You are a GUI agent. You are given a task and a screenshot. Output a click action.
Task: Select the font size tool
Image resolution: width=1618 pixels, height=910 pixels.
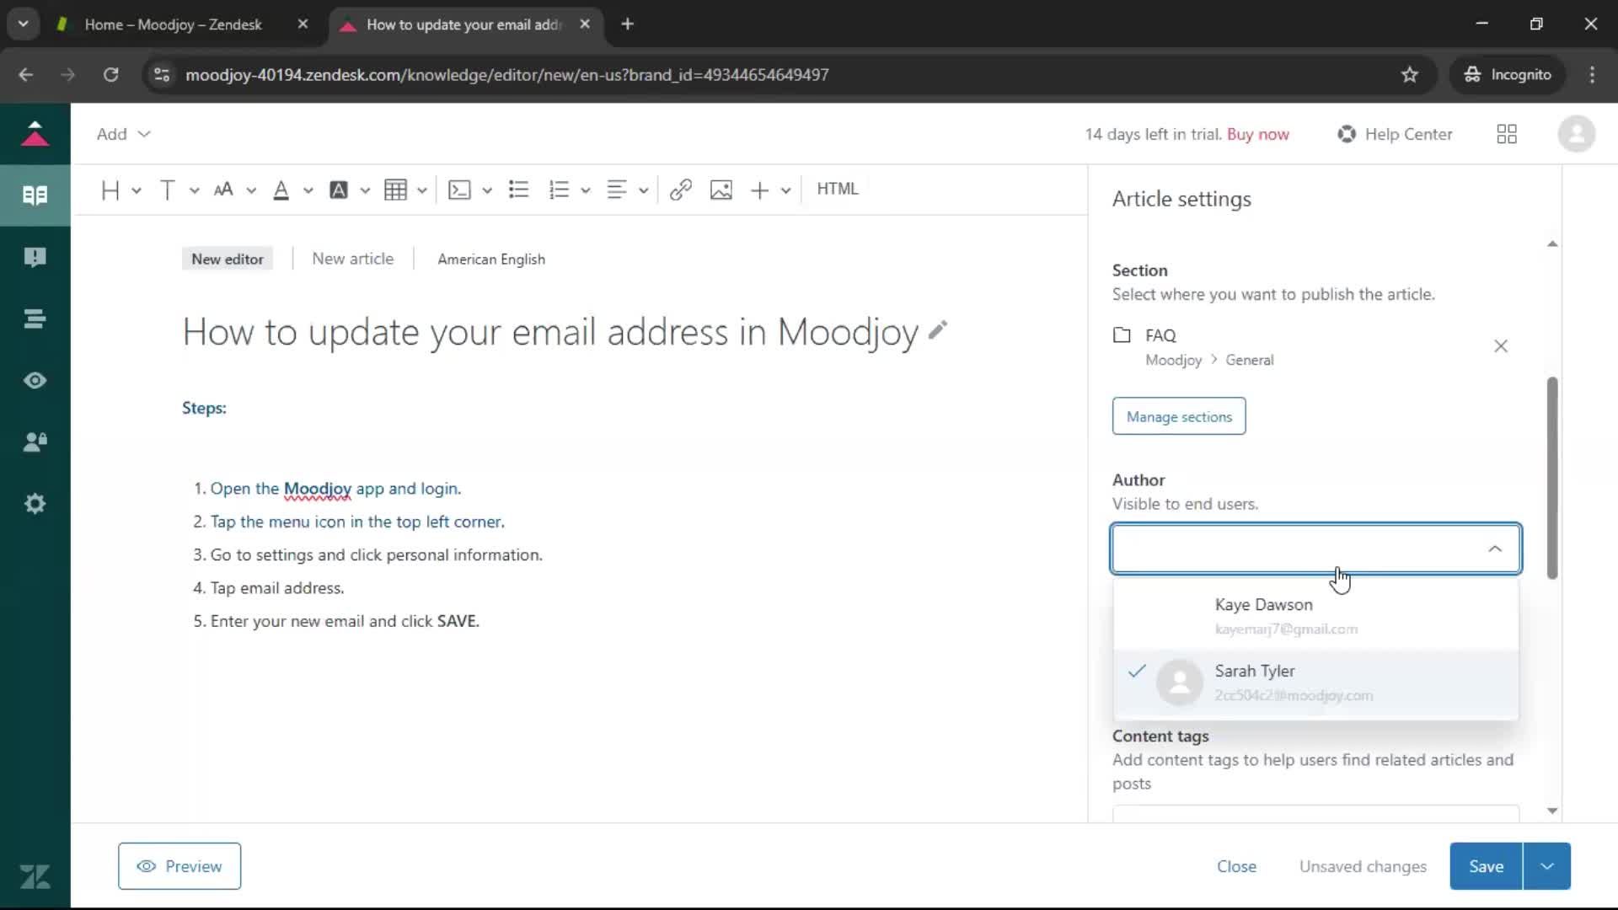pos(223,190)
